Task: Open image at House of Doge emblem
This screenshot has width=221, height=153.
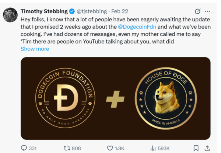Action: point(166,98)
